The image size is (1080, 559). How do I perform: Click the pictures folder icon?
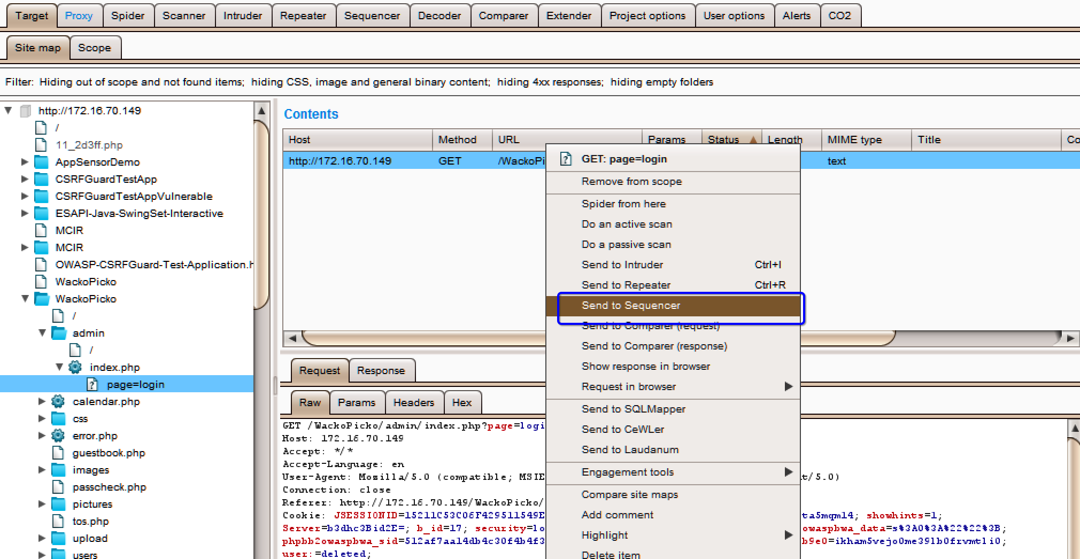click(x=58, y=504)
